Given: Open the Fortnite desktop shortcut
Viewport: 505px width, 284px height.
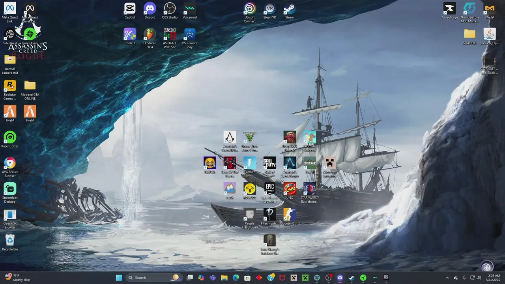Looking at the screenshot, I should [250, 166].
